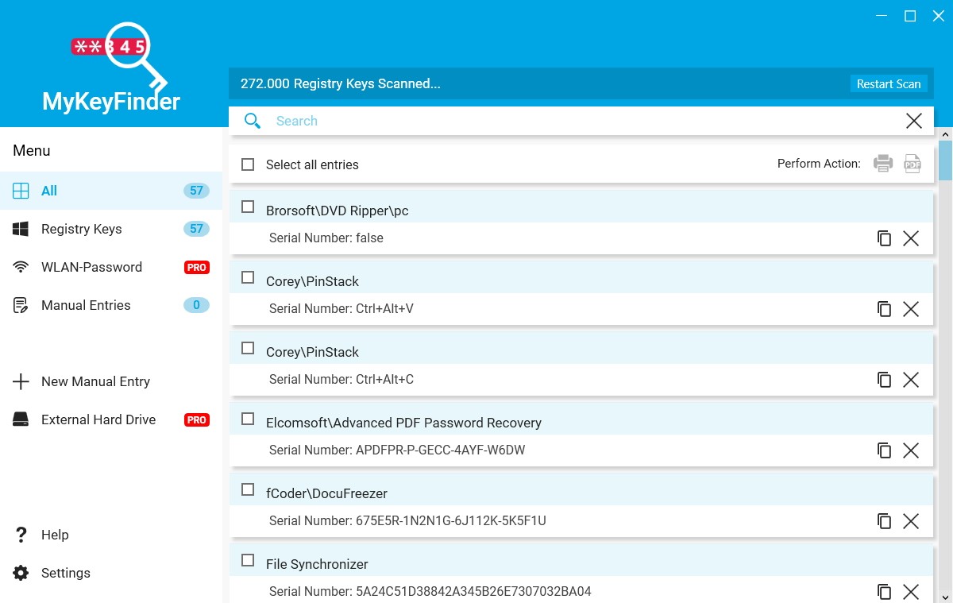
Task: Open the Help page label
Action: tap(55, 535)
